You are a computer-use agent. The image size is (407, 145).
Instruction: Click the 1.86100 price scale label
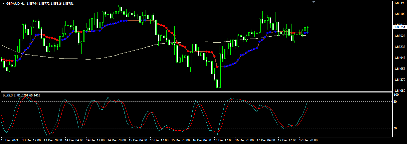[x=399, y=14]
